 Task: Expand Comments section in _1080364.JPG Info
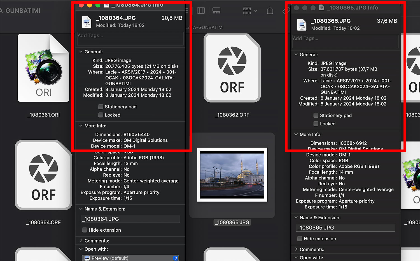point(81,241)
